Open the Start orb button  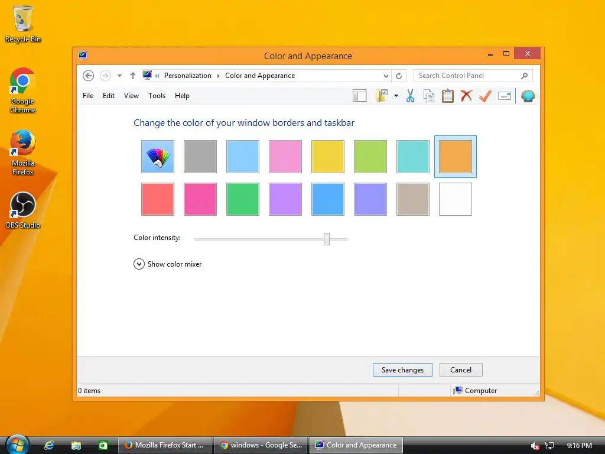point(17,445)
